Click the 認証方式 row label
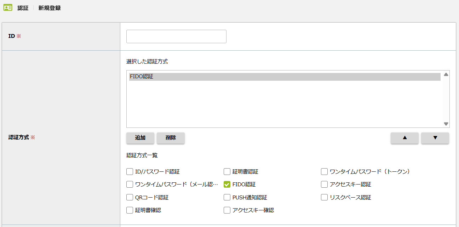Screen dimensions: 459x227 pyautogui.click(x=19, y=137)
